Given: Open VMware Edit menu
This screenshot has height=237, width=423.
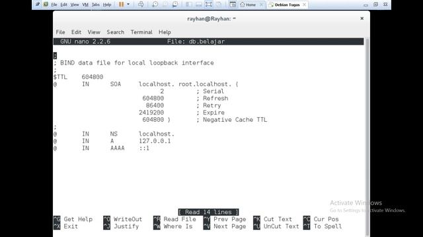Looking at the screenshot, I should tap(63, 5).
